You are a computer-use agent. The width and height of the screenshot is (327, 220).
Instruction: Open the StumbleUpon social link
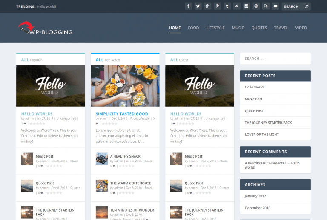237,6
